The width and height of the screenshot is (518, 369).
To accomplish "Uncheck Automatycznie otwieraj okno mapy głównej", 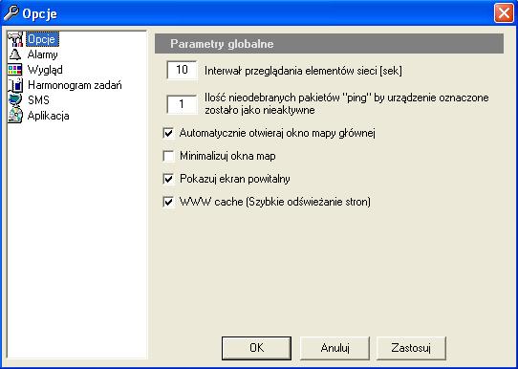I will (168, 133).
